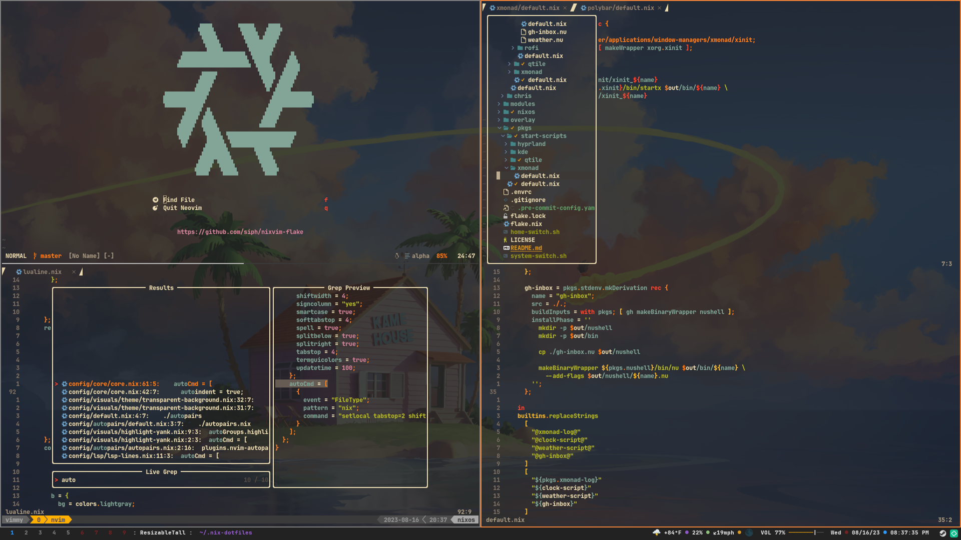Click the Quit Neovim icon

tap(155, 208)
